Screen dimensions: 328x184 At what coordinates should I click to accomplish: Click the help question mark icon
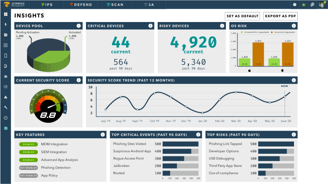click(x=294, y=4)
